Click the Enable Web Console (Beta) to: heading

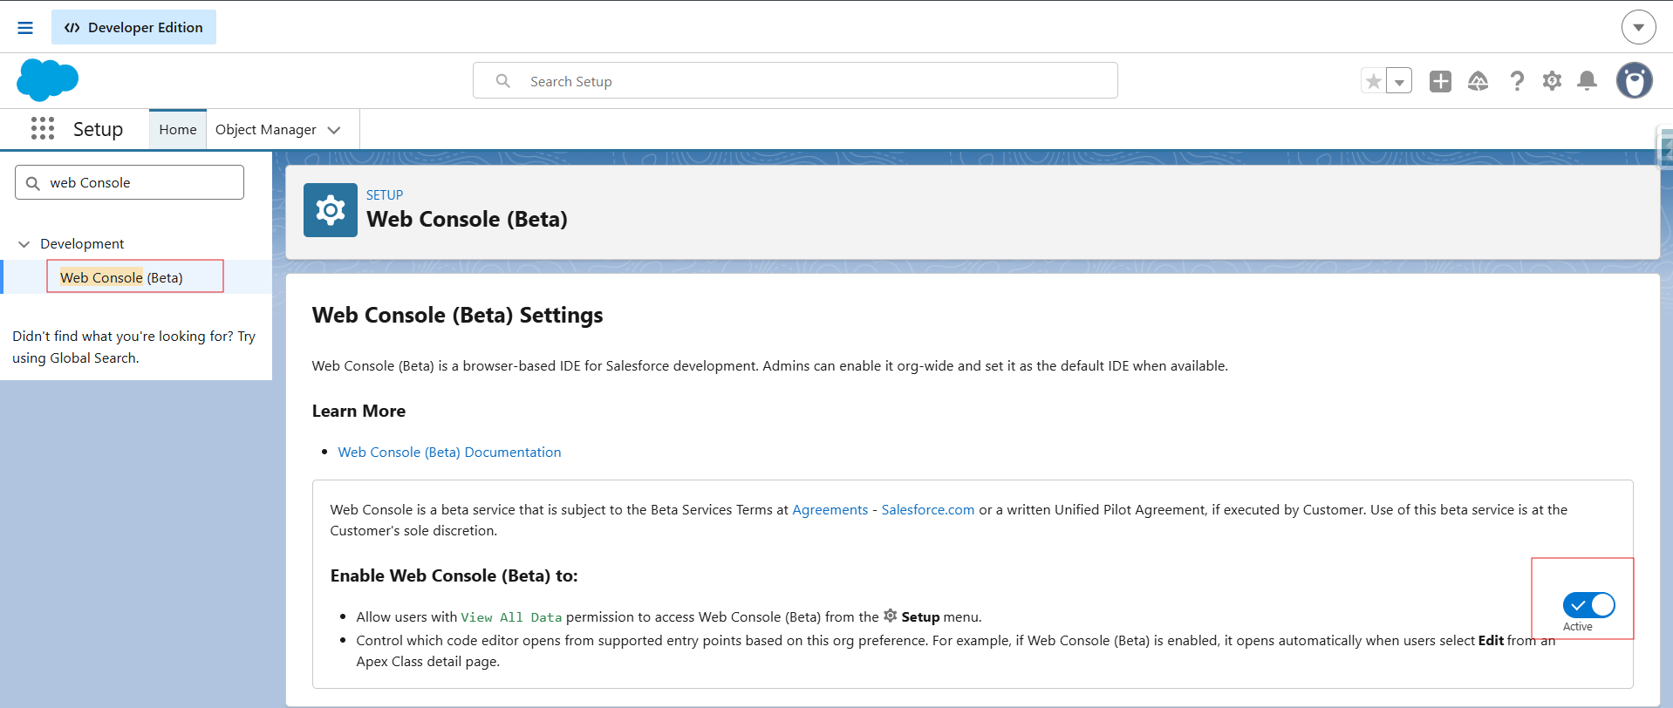click(x=454, y=575)
